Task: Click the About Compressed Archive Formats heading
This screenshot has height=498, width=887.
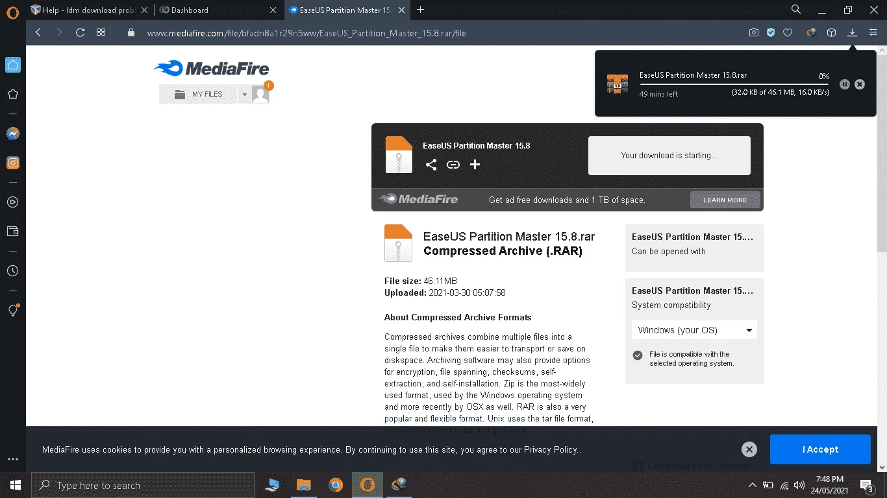Action: coord(458,318)
